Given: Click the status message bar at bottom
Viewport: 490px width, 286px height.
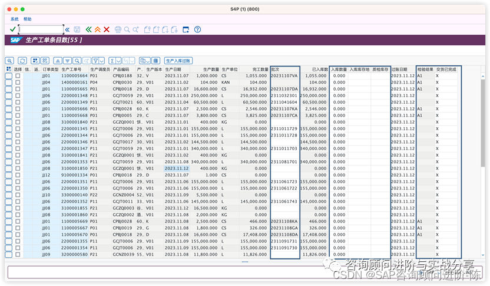Looking at the screenshot, I should pyautogui.click(x=245, y=272).
